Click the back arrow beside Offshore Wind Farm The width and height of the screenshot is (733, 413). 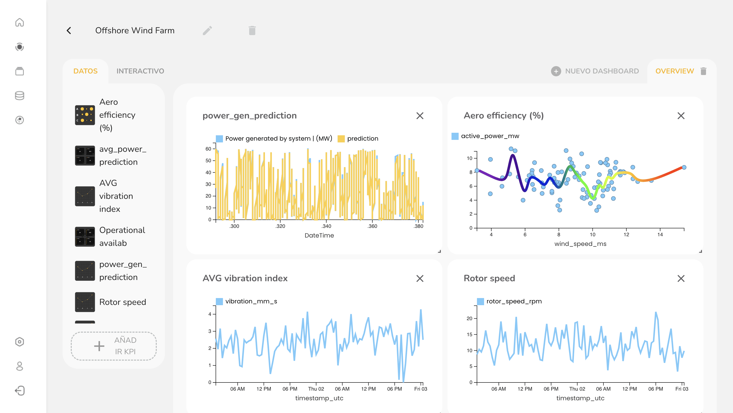(69, 31)
